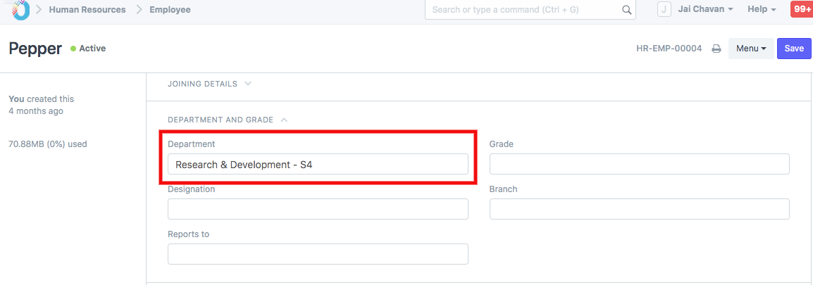Click the Reports to input field
Screen dimensions: 813x285
click(x=318, y=254)
